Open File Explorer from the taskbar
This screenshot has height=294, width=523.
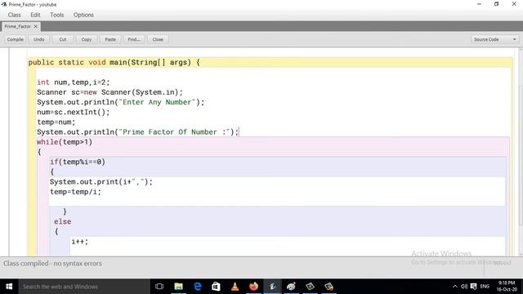pos(178,287)
